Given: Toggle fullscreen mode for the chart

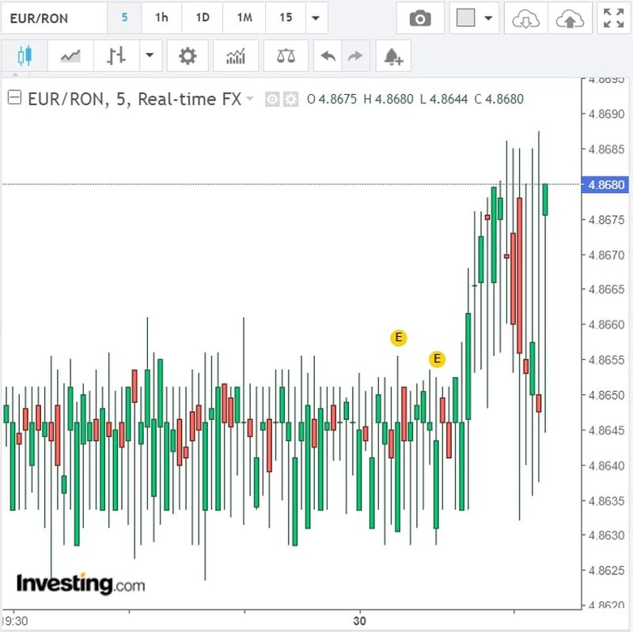Looking at the screenshot, I should [x=613, y=18].
